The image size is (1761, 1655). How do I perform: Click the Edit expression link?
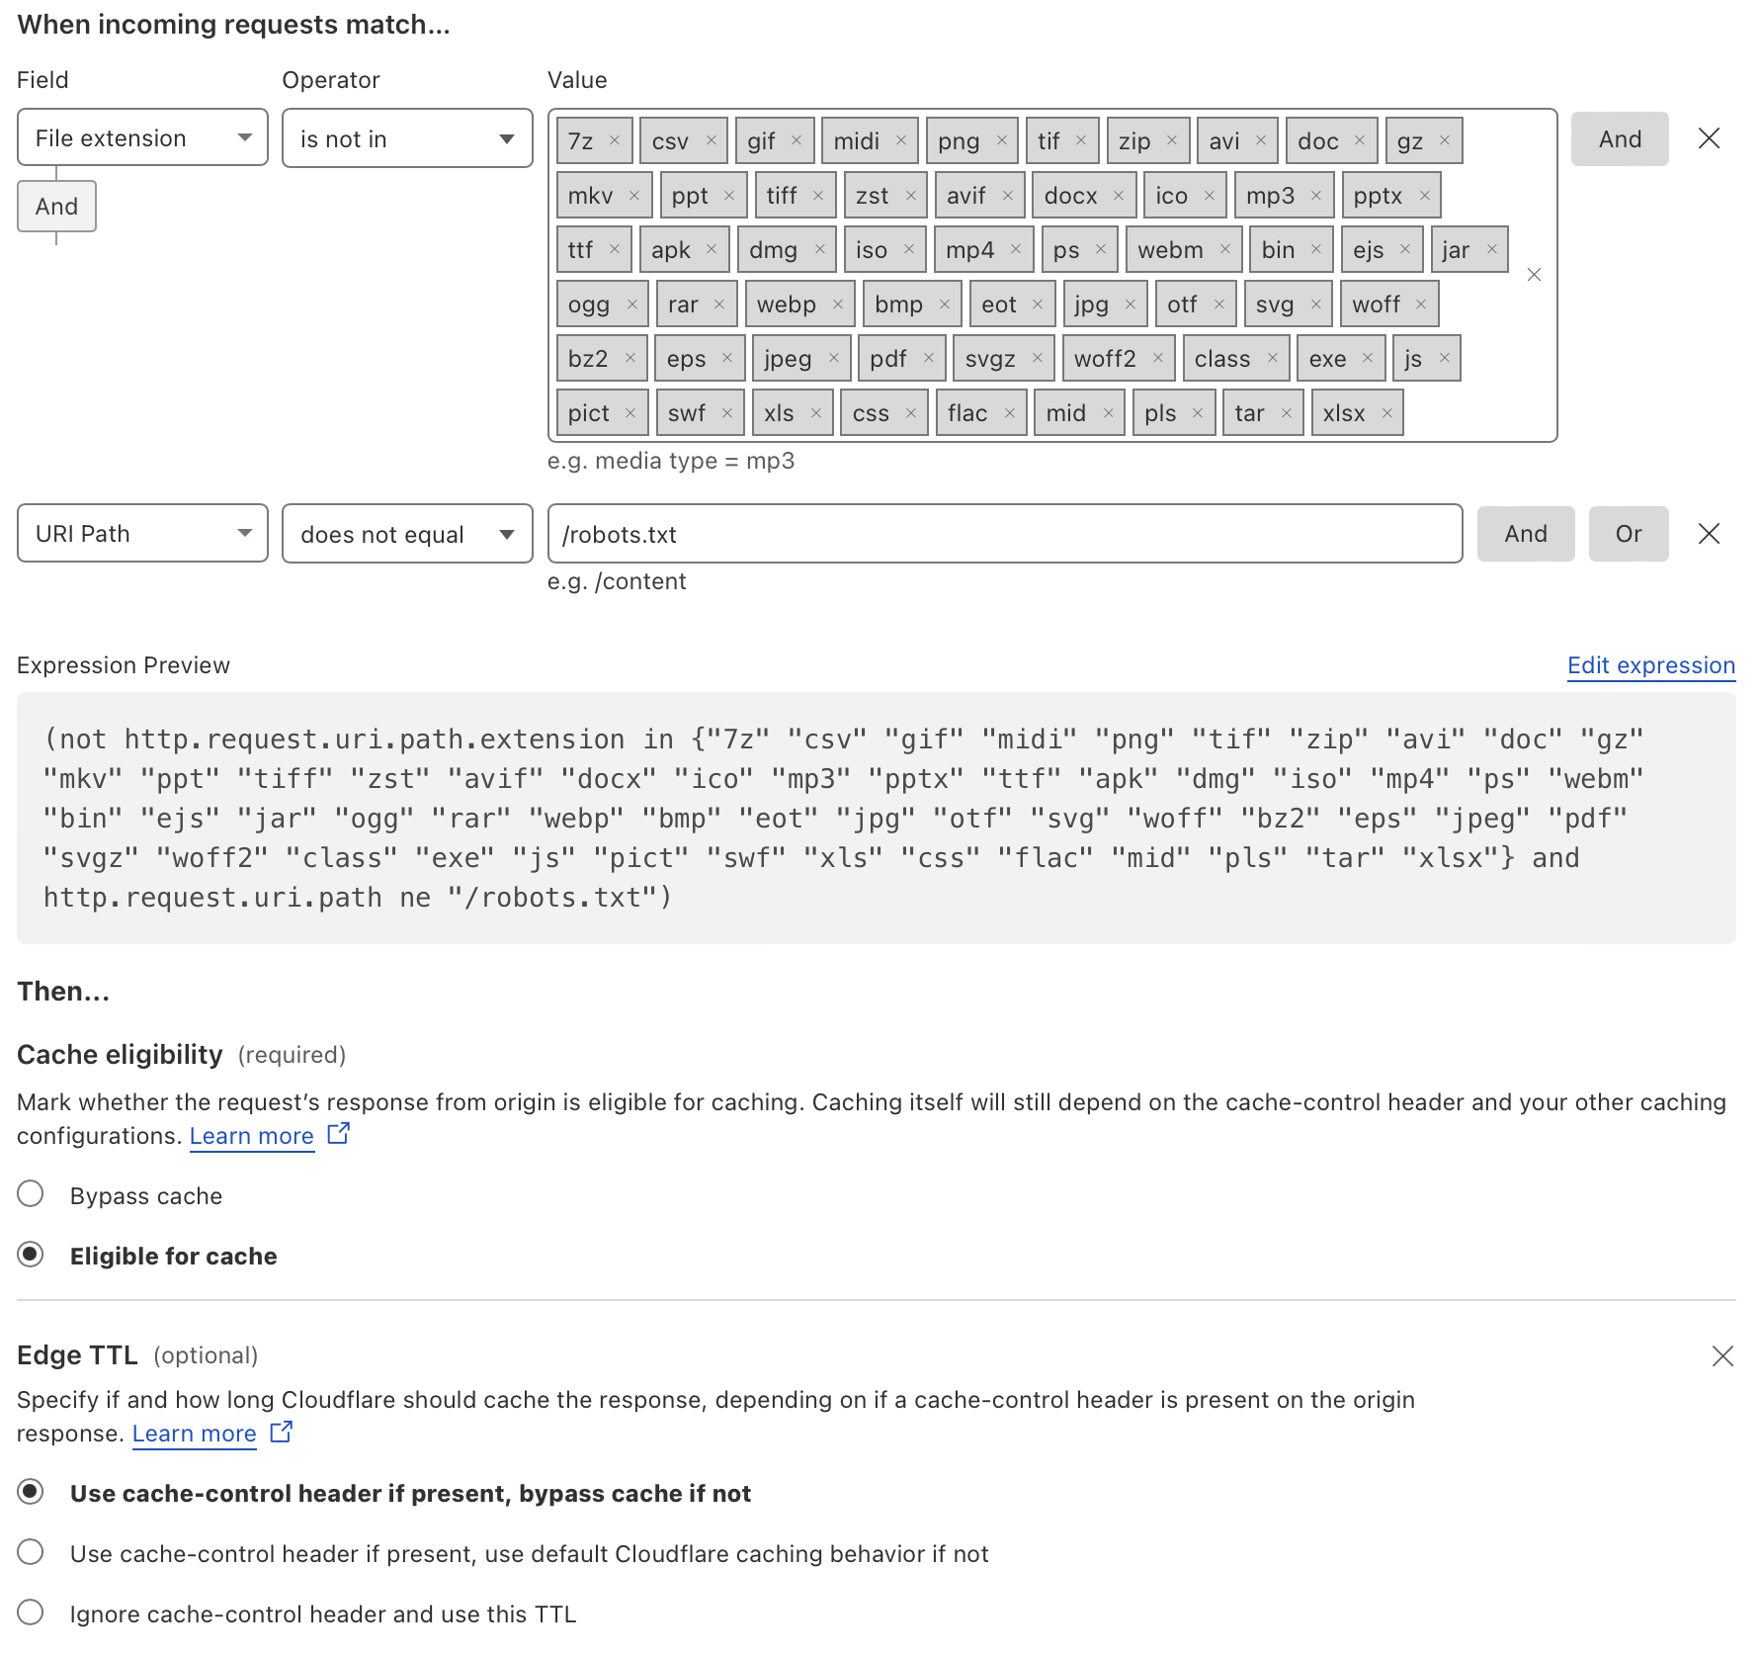click(1650, 665)
